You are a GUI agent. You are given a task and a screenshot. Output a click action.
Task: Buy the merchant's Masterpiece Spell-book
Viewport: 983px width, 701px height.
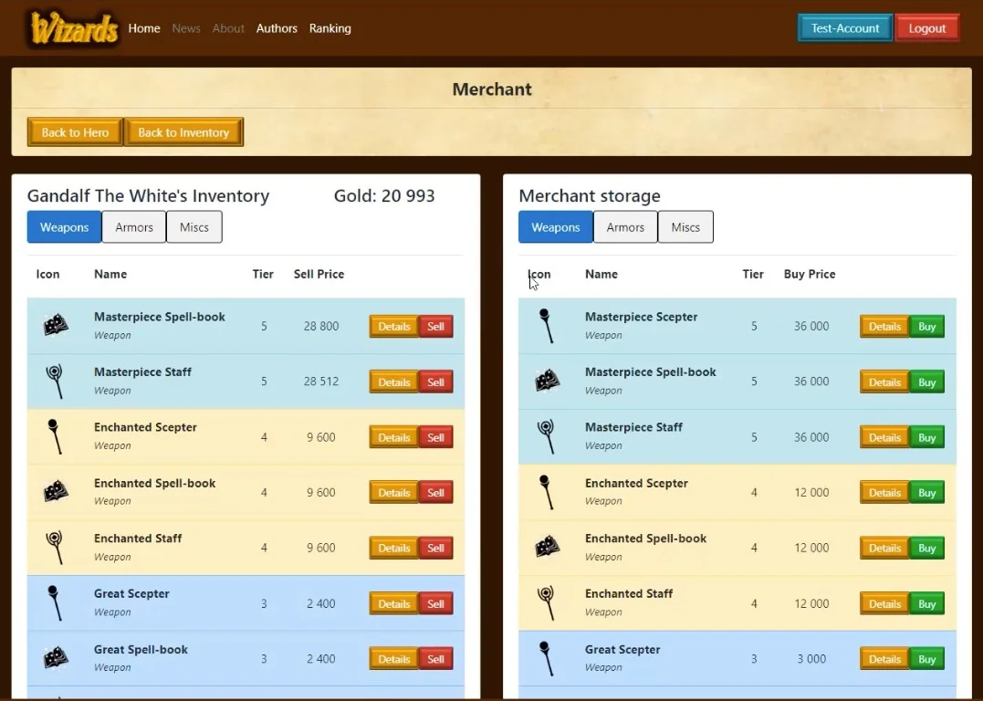pos(926,382)
